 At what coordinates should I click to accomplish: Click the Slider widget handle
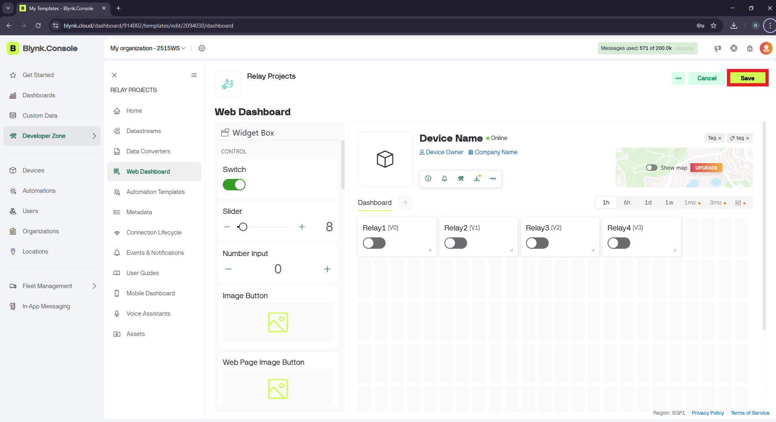(x=243, y=227)
